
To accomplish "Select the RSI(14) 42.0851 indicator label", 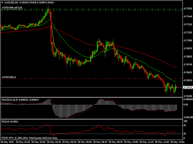I will pyautogui.click(x=10, y=122).
